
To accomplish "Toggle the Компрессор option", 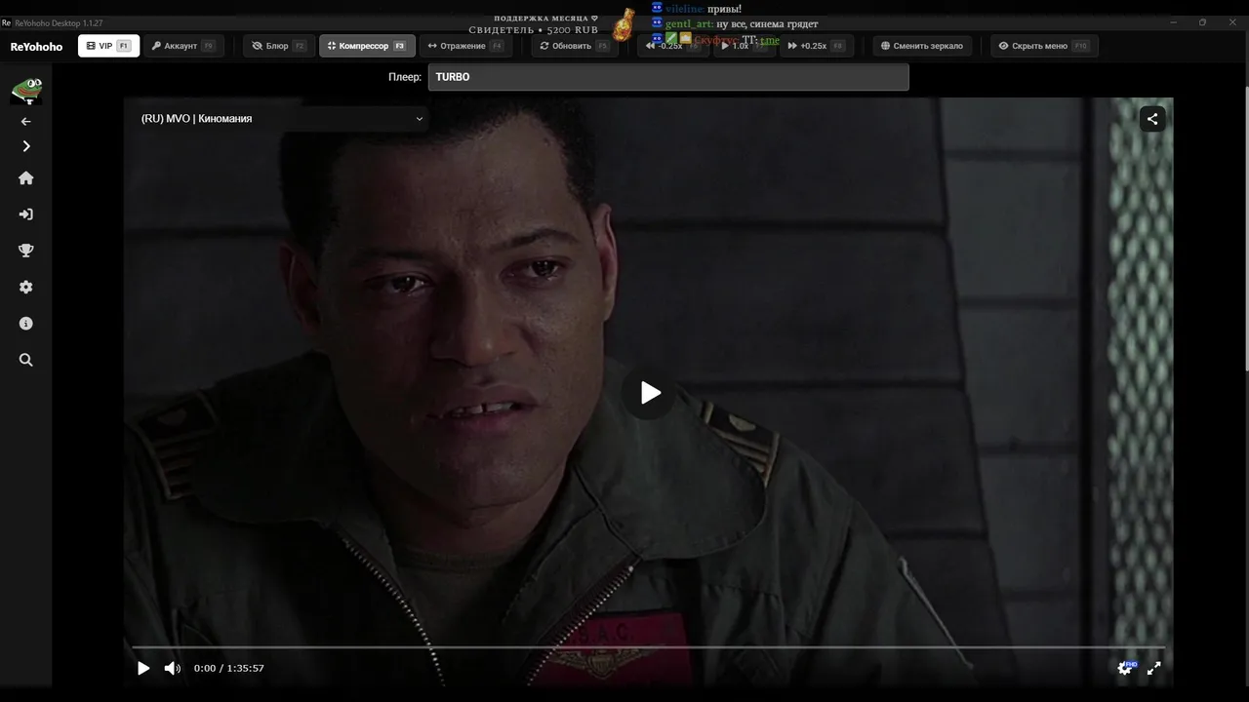I will point(367,46).
